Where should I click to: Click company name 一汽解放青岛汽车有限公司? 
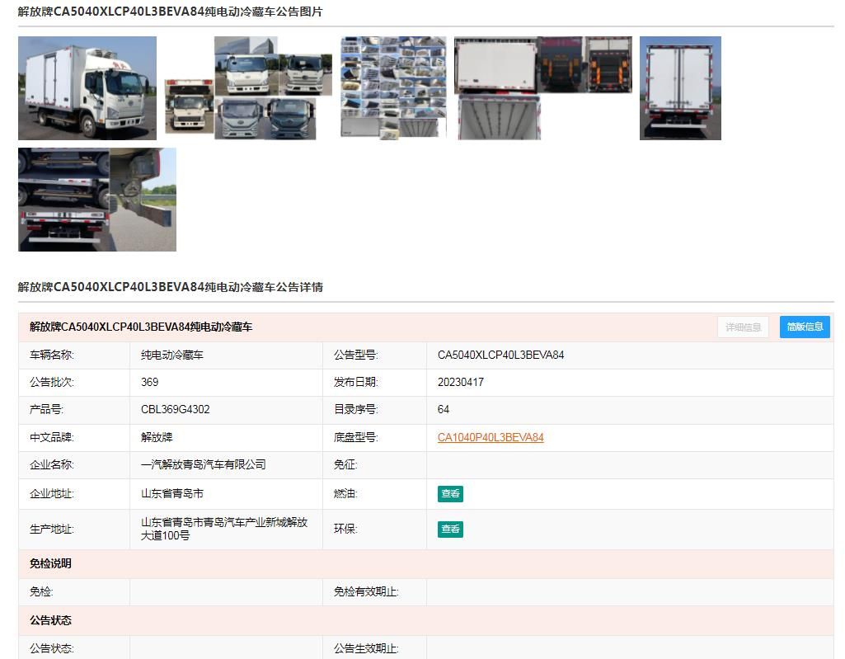point(204,465)
